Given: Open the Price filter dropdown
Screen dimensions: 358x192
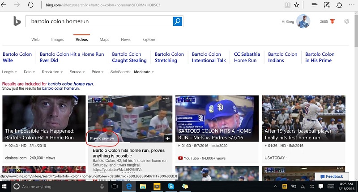Looking at the screenshot, I should tap(98, 72).
